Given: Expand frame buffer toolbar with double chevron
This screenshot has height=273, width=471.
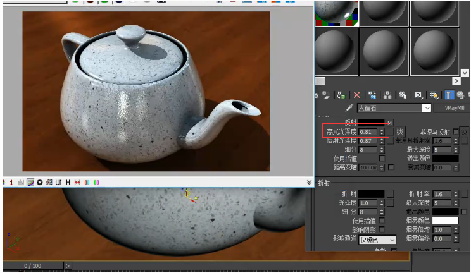Looking at the screenshot, I should (309, 182).
